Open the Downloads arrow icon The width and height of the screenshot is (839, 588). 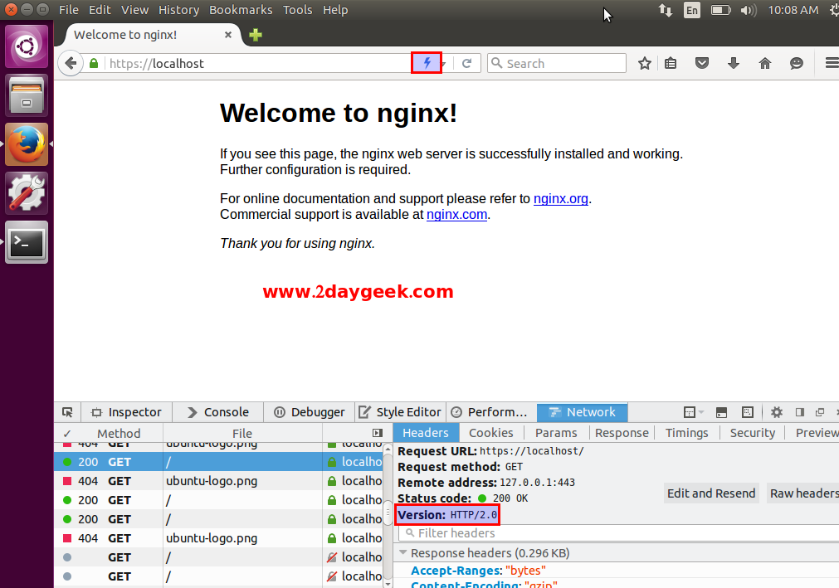click(734, 64)
